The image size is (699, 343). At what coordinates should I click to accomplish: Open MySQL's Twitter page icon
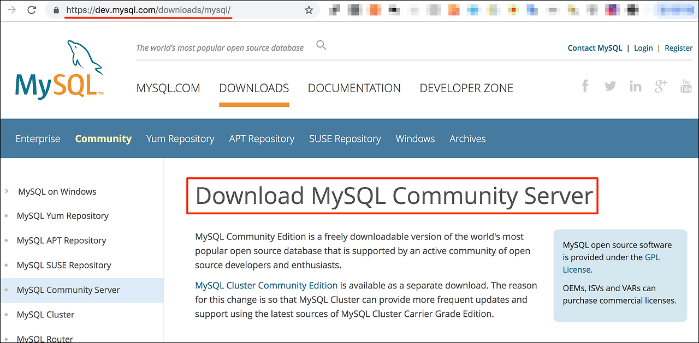click(610, 86)
